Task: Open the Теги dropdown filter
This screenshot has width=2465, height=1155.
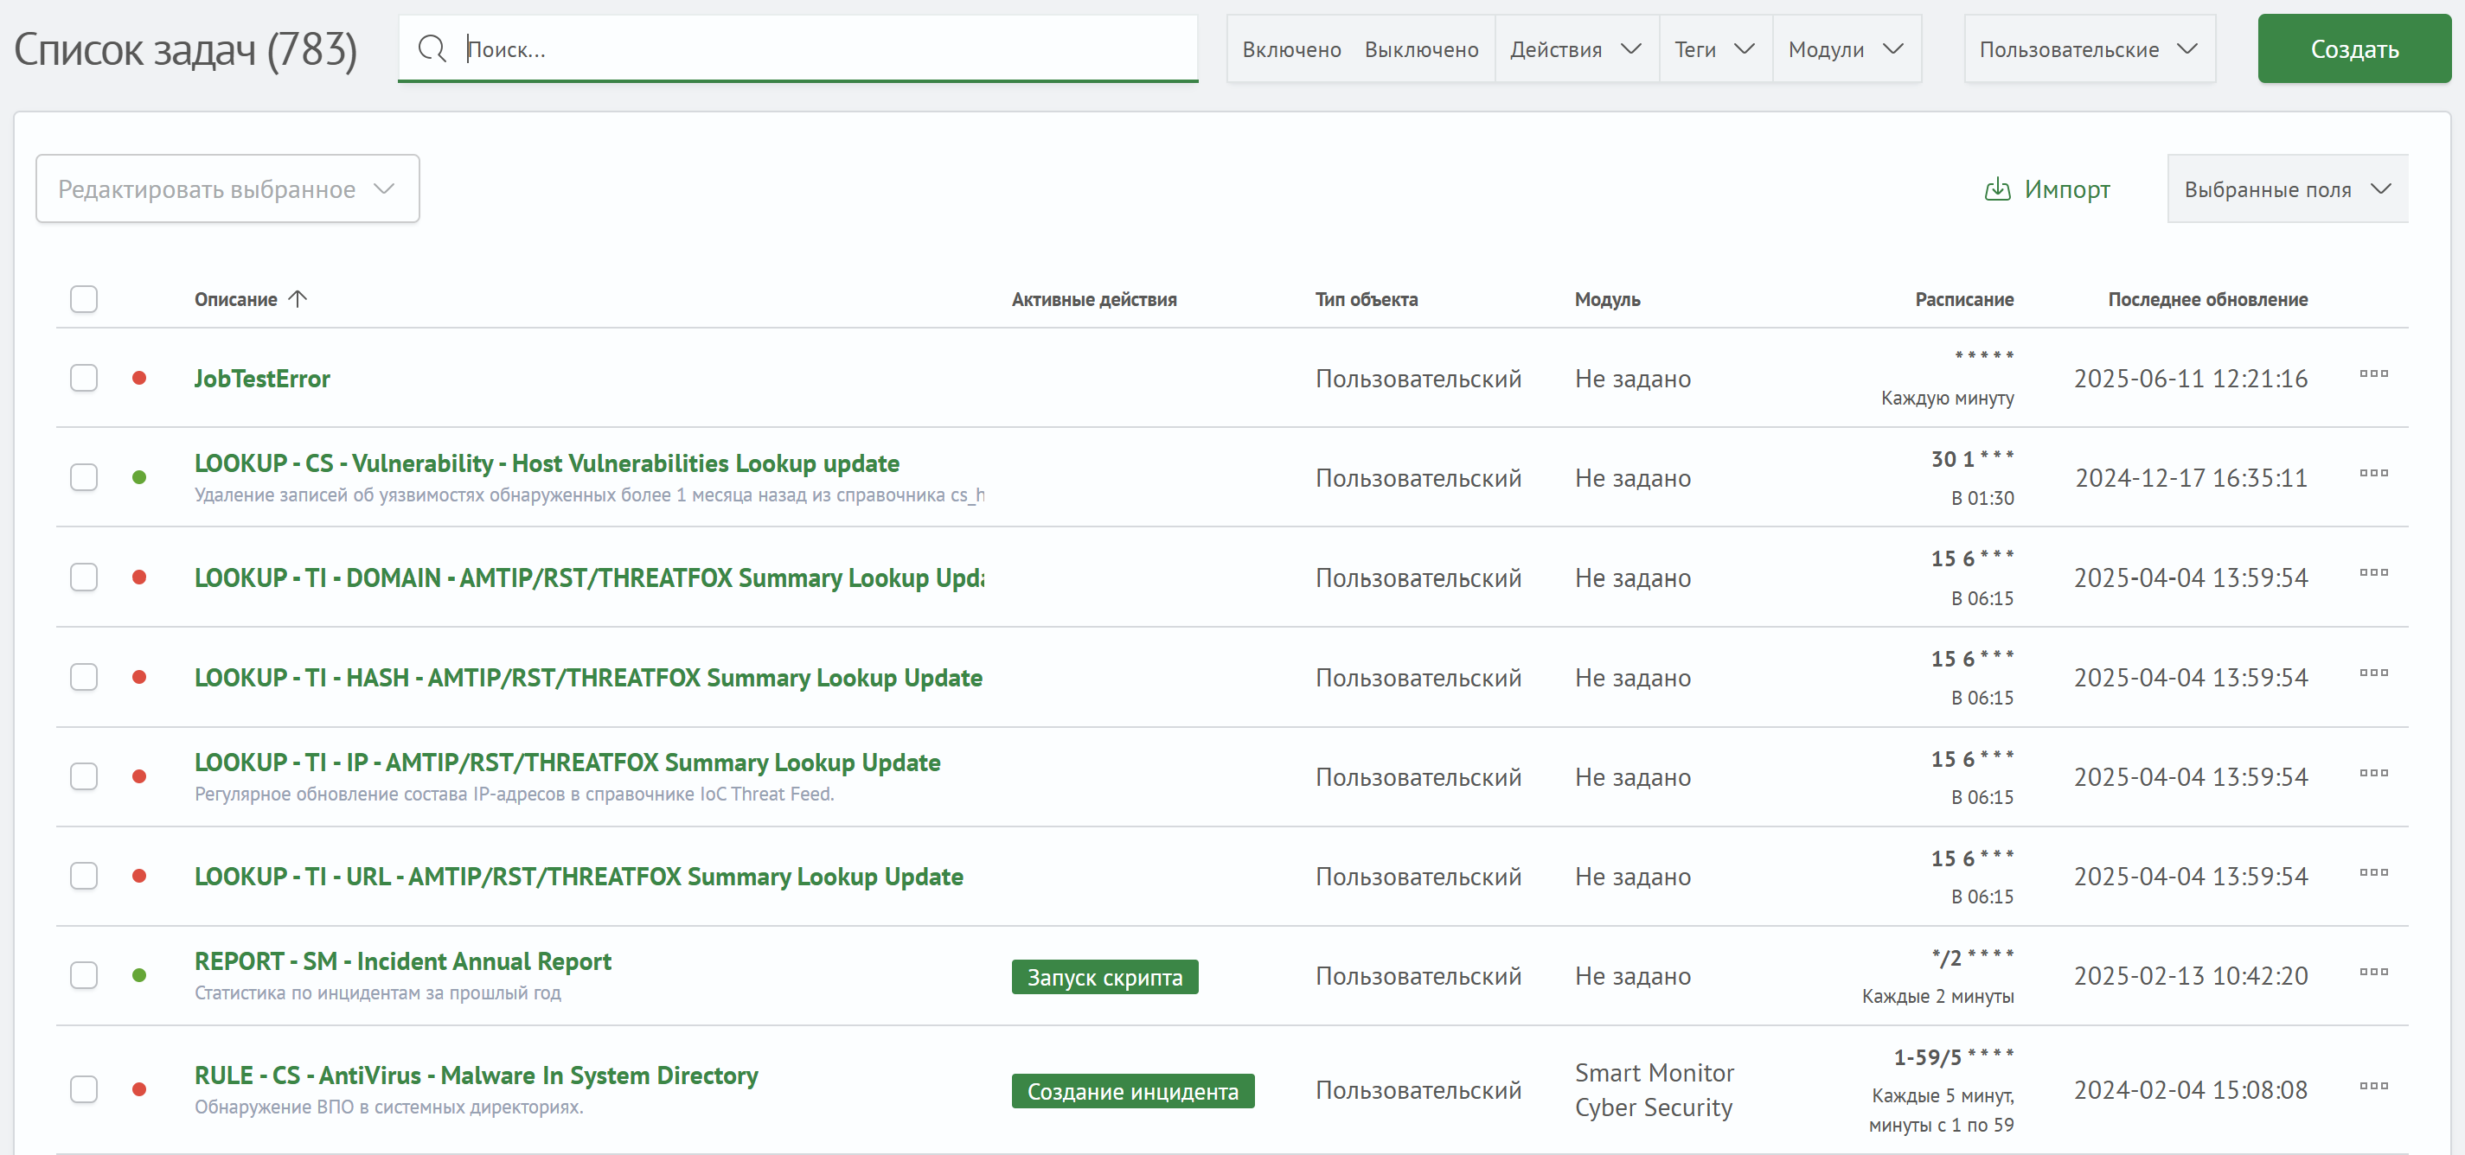Action: point(1714,48)
